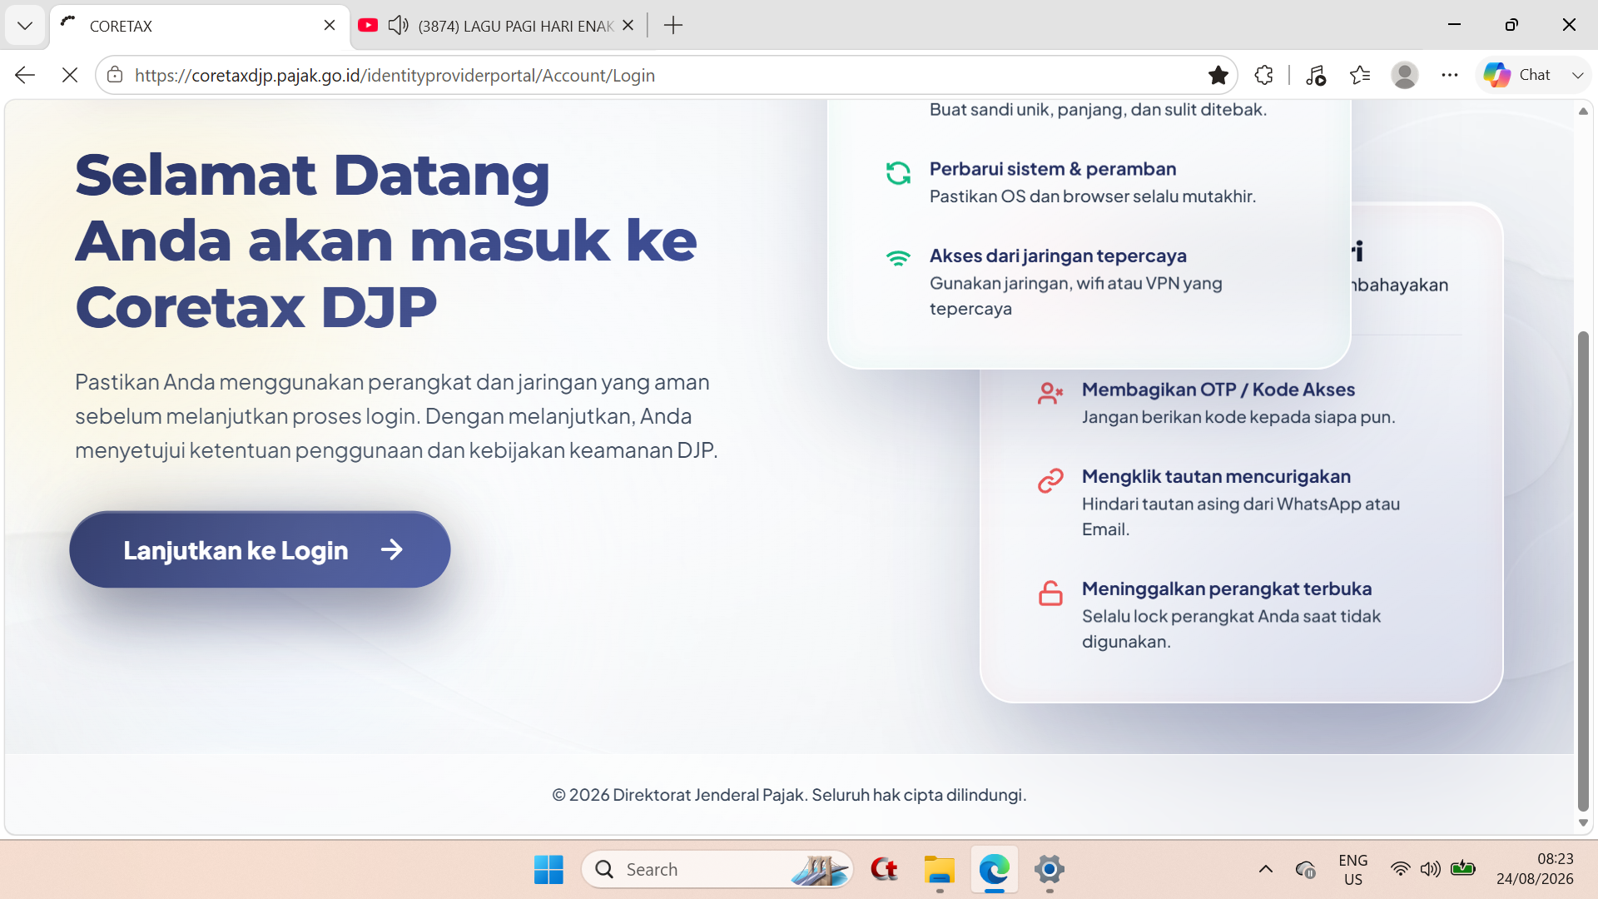Open the volume speaker tray icon
The image size is (1598, 899).
(1431, 870)
